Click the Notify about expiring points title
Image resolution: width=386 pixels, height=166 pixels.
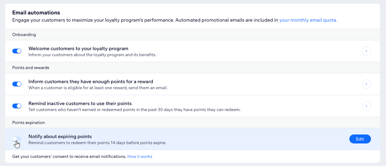(x=60, y=136)
